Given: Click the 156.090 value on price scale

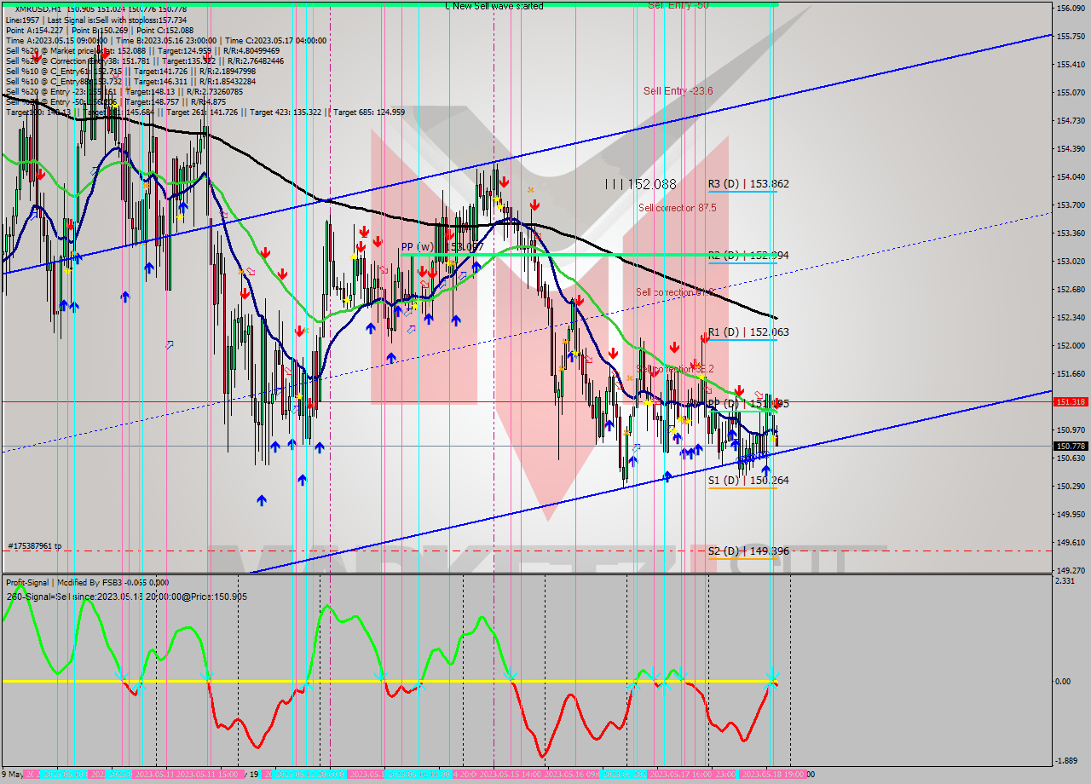Looking at the screenshot, I should tap(1069, 9).
